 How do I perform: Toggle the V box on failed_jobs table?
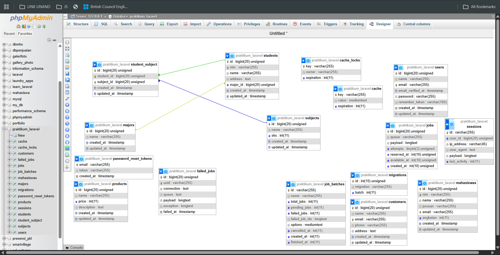coord(161,171)
